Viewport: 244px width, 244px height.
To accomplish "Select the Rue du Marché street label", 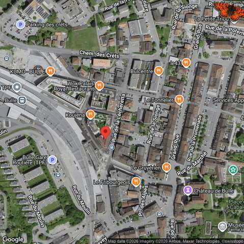I will pyautogui.click(x=192, y=164).
